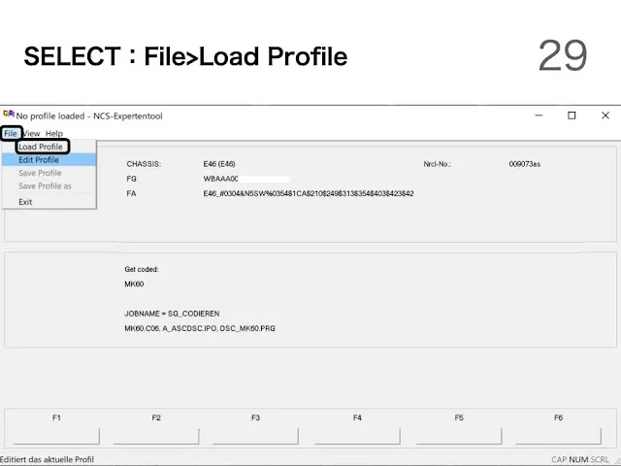This screenshot has height=466, width=621.
Task: Close the NCS-Expertentool window
Action: click(605, 116)
